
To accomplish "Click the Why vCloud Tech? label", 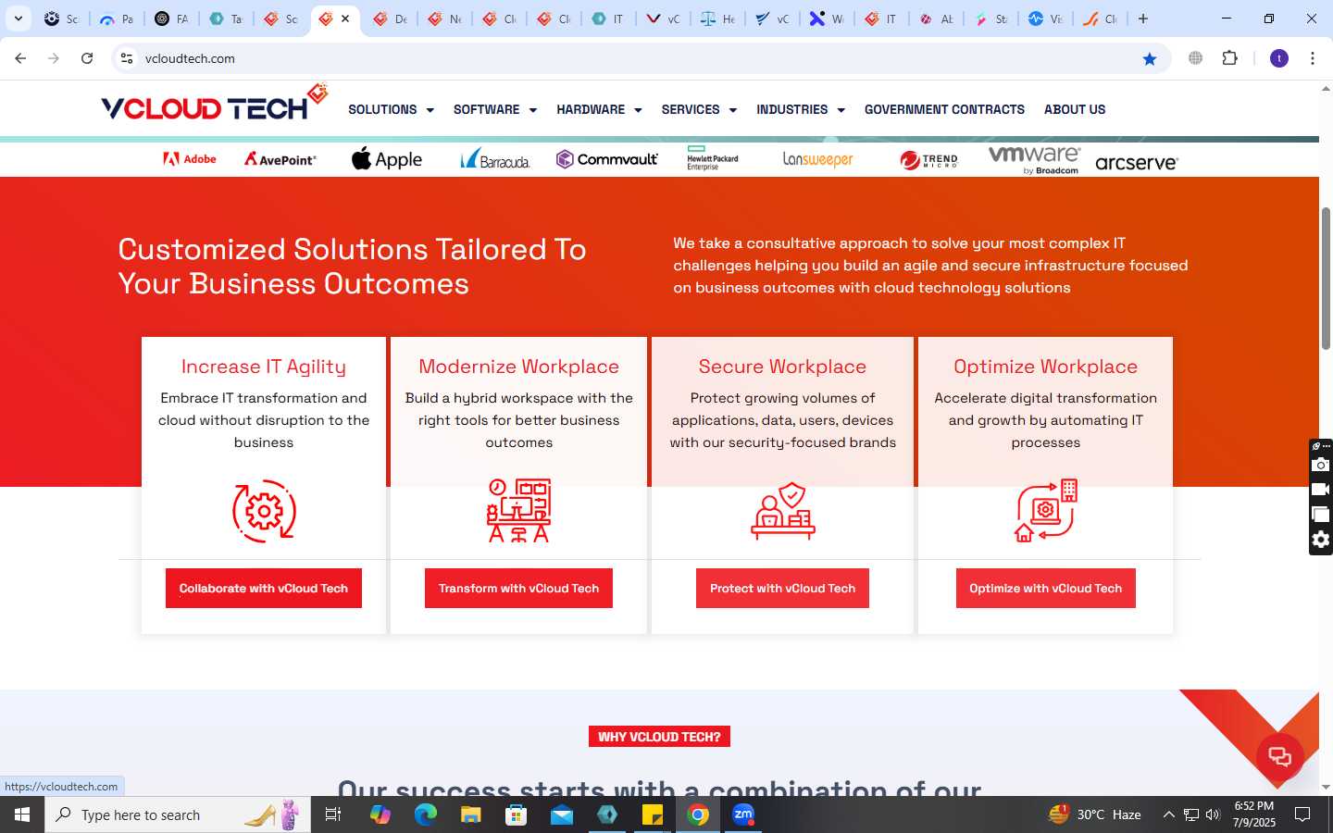I will (x=659, y=737).
